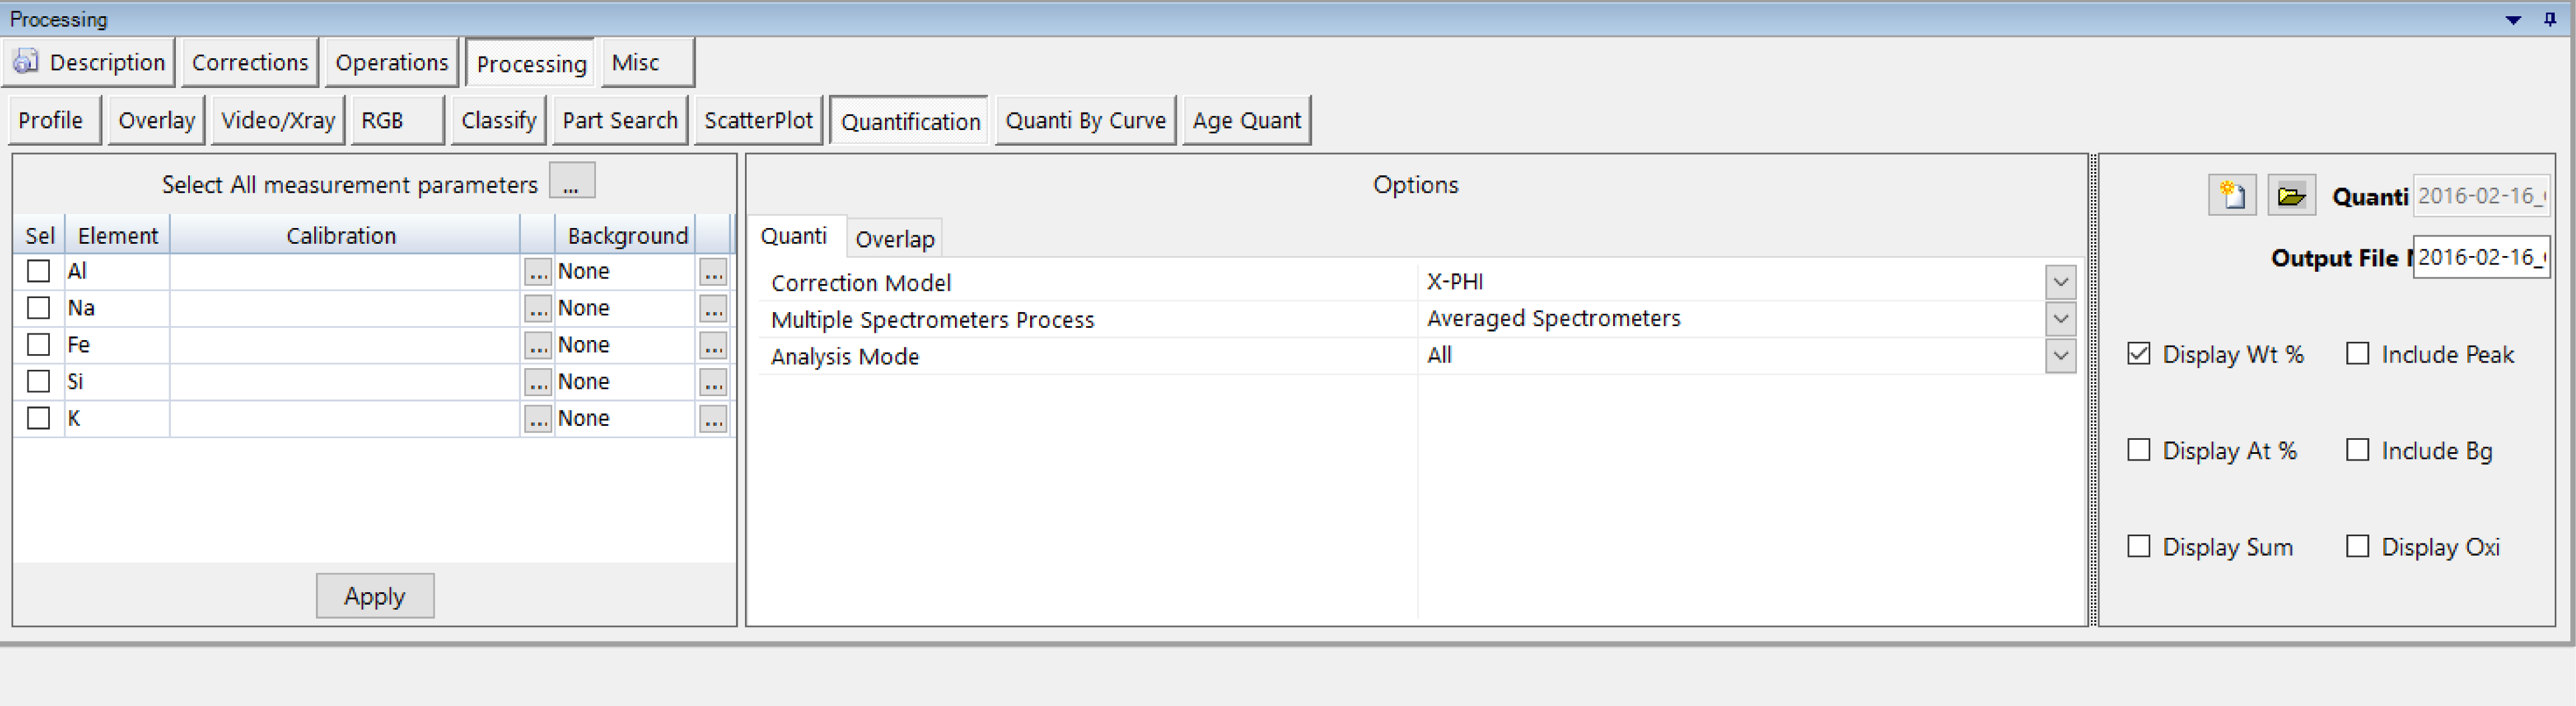This screenshot has height=706, width=2576.
Task: Open the ScatterPlot tab
Action: click(x=758, y=121)
